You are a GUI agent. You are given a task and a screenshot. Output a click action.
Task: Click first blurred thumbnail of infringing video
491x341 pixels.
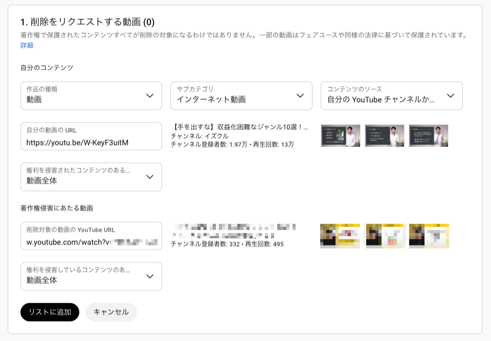[x=341, y=236]
